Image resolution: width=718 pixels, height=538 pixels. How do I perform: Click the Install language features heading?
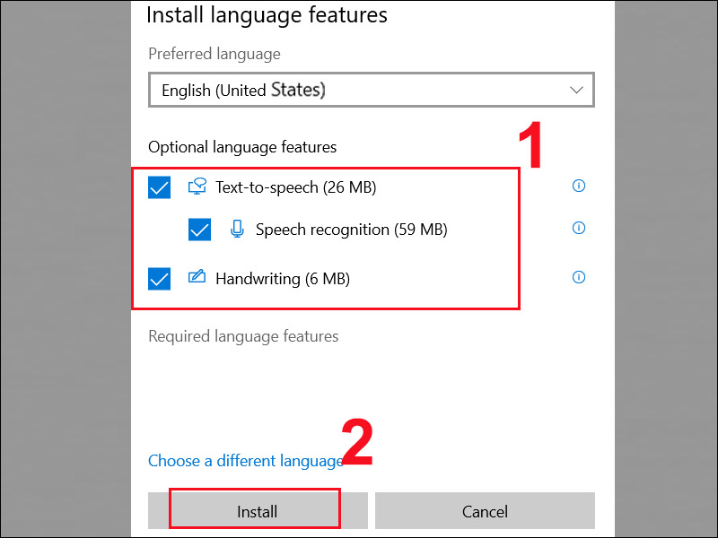[x=266, y=15]
